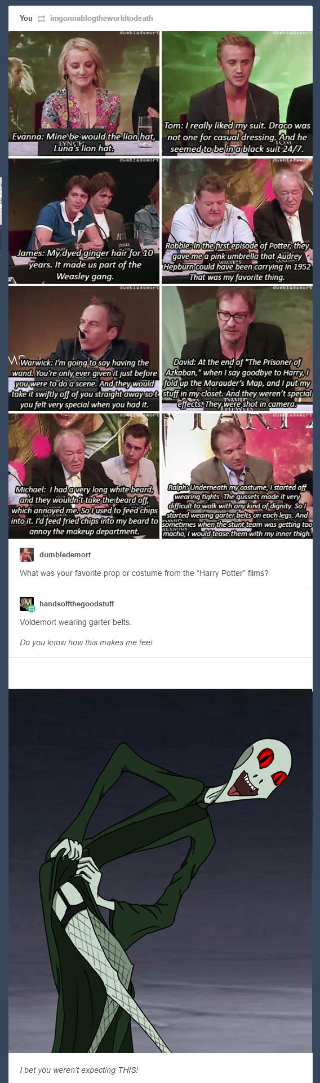Click the You label in header
Screen dimensions: 320x1083
[26, 19]
